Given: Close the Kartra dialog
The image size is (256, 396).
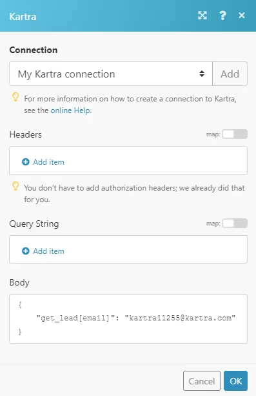Looking at the screenshot, I should [242, 16].
